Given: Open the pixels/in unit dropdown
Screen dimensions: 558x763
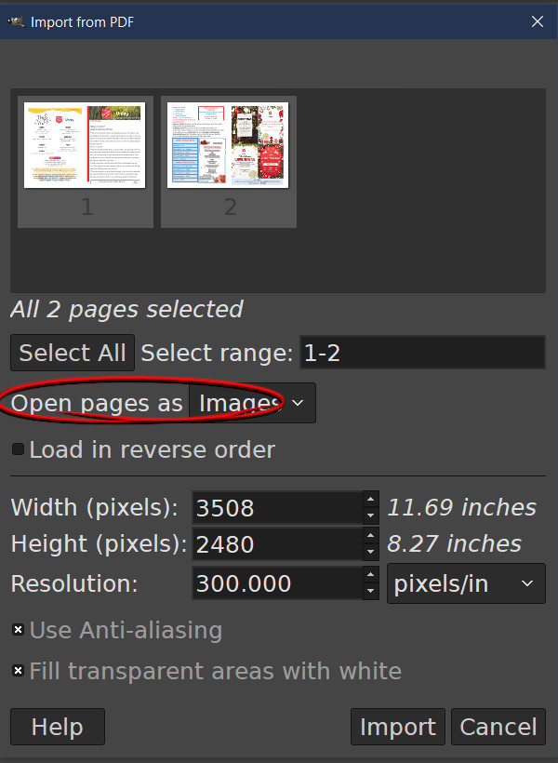Looking at the screenshot, I should pyautogui.click(x=466, y=583).
